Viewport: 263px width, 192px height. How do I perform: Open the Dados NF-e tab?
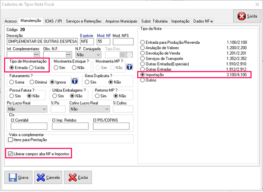tap(203, 21)
